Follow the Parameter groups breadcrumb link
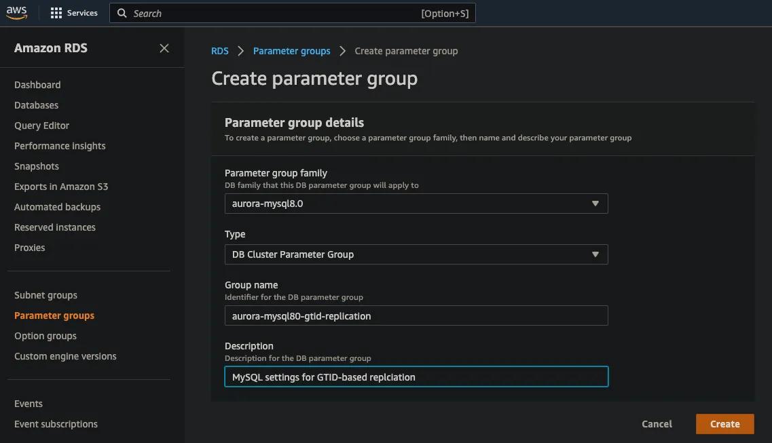This screenshot has height=443, width=772. (x=291, y=50)
